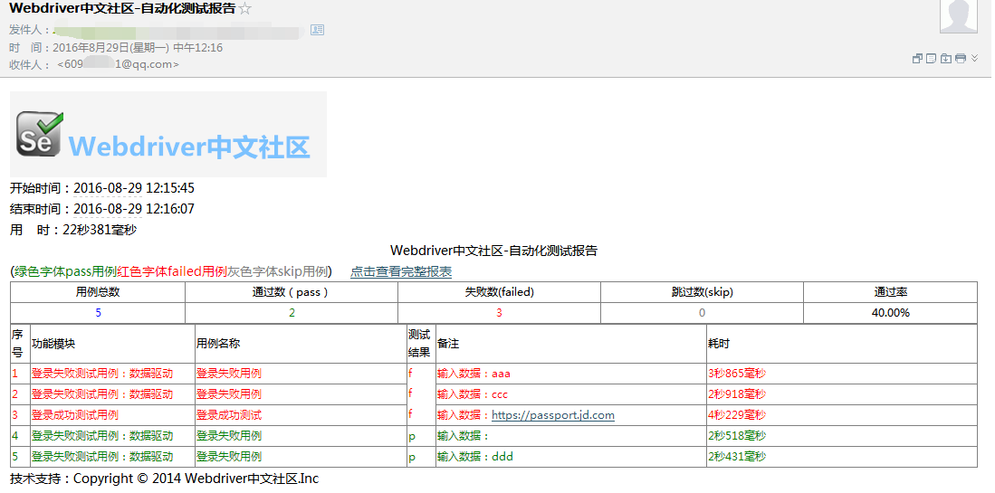Click the gray 灰色字体skip用例 legend text
Image resolution: width=995 pixels, height=493 pixels.
277,272
